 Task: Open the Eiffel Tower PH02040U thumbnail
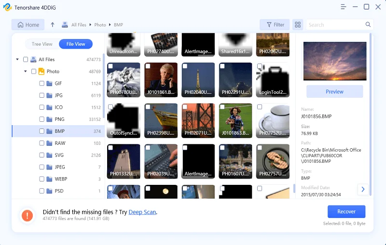[x=198, y=80]
